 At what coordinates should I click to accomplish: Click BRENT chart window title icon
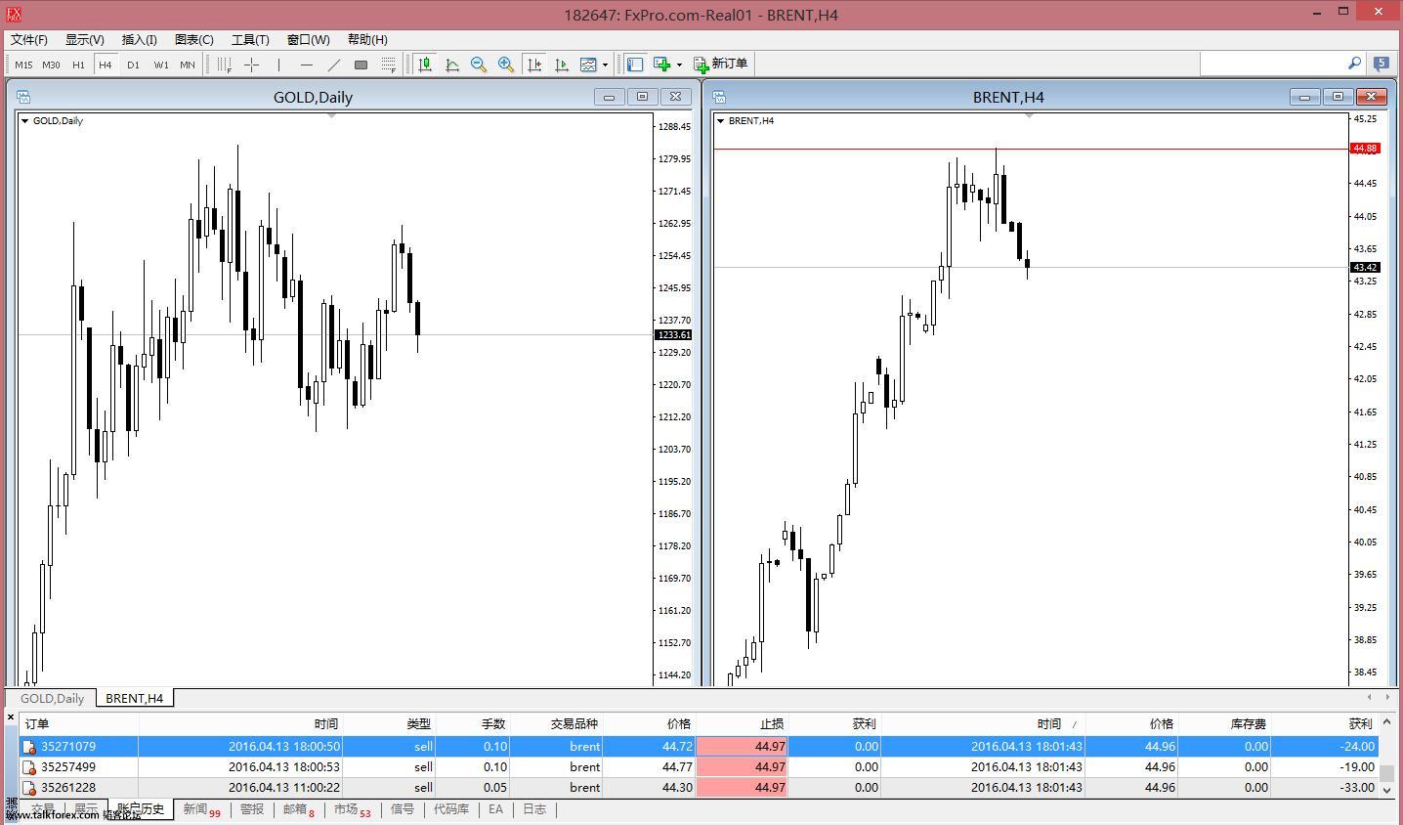(x=719, y=97)
